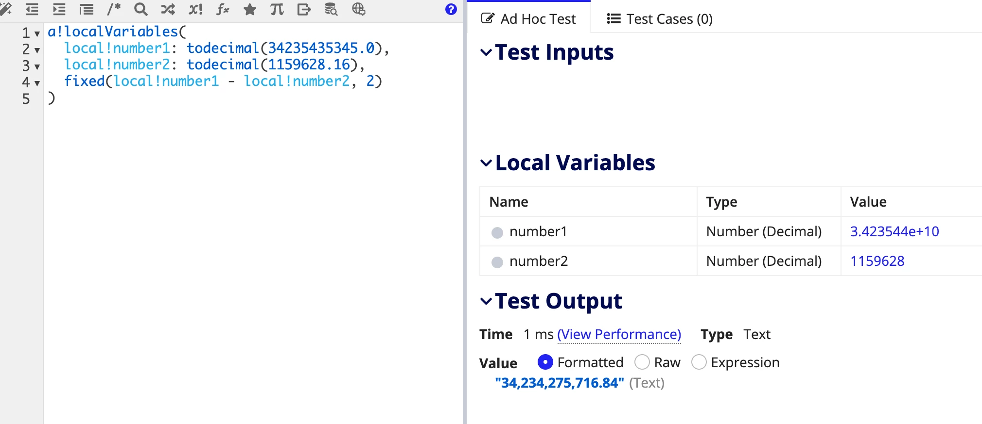Toggle comment with the /* icon
The height and width of the screenshot is (424, 982).
pos(114,9)
